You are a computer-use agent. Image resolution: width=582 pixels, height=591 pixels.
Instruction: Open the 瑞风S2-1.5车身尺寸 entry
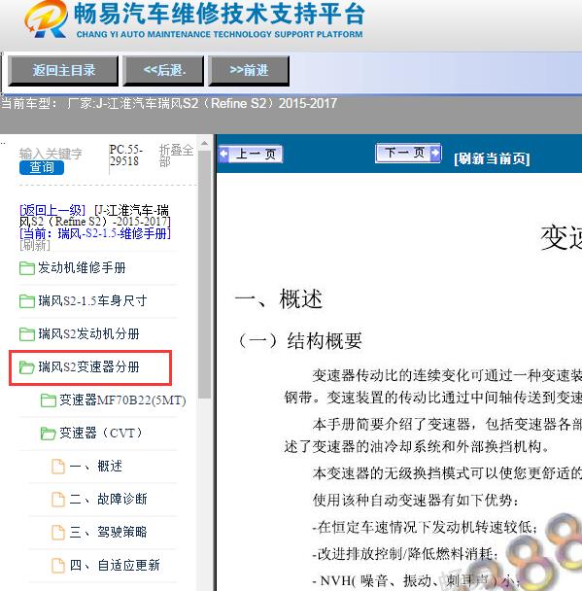coord(92,300)
